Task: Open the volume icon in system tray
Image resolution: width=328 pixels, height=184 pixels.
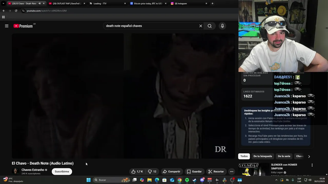Action: click(x=309, y=180)
